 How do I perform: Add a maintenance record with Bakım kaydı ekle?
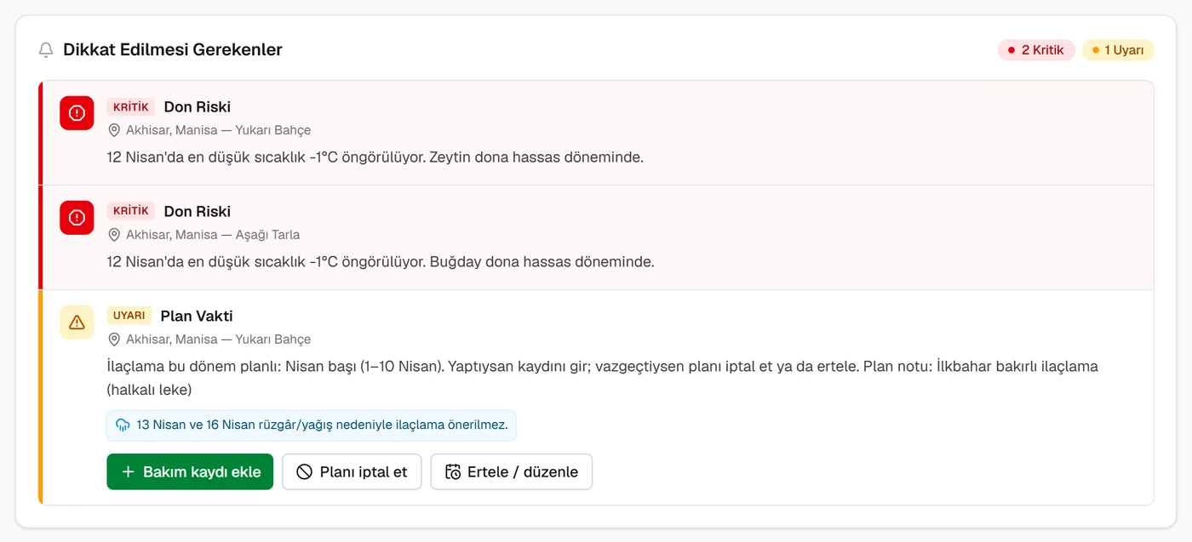coord(190,472)
